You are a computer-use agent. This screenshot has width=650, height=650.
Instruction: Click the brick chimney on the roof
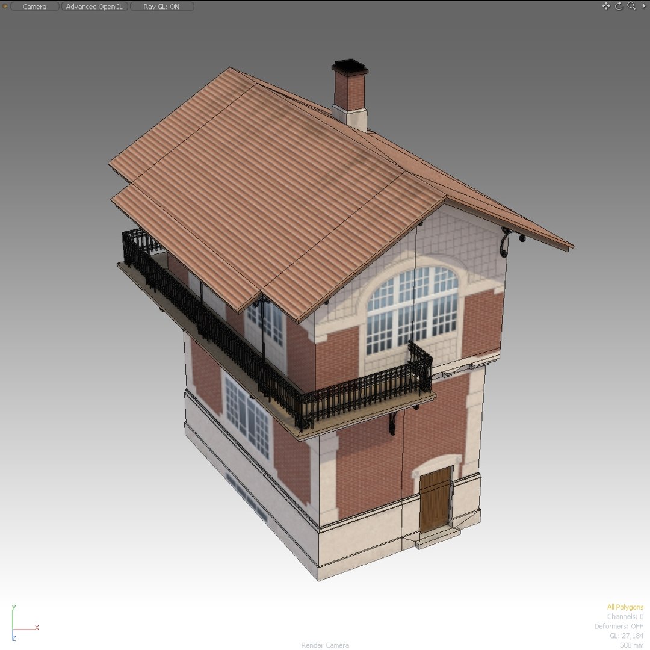pyautogui.click(x=350, y=95)
